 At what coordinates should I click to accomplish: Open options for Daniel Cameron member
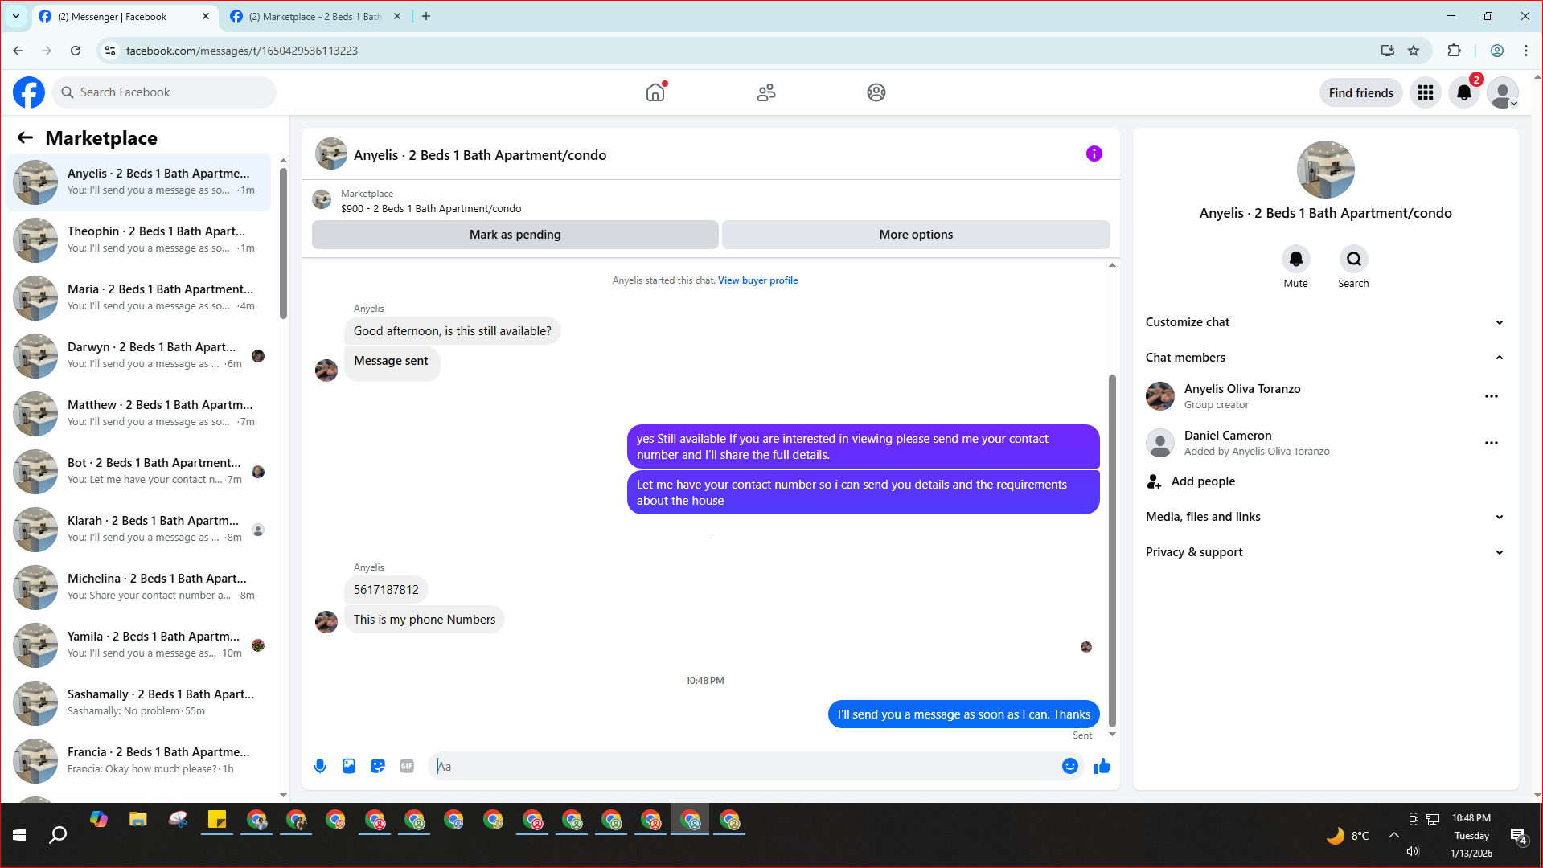pos(1492,443)
